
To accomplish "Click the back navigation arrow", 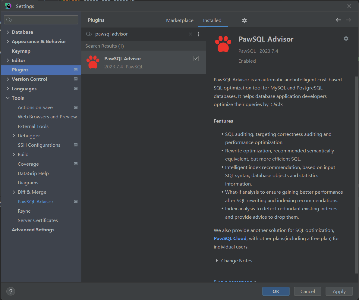I will pos(338,20).
